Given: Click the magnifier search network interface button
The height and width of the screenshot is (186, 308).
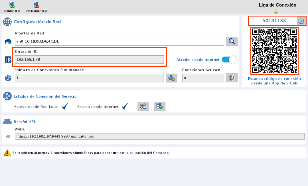Looking at the screenshot, I should point(232,41).
